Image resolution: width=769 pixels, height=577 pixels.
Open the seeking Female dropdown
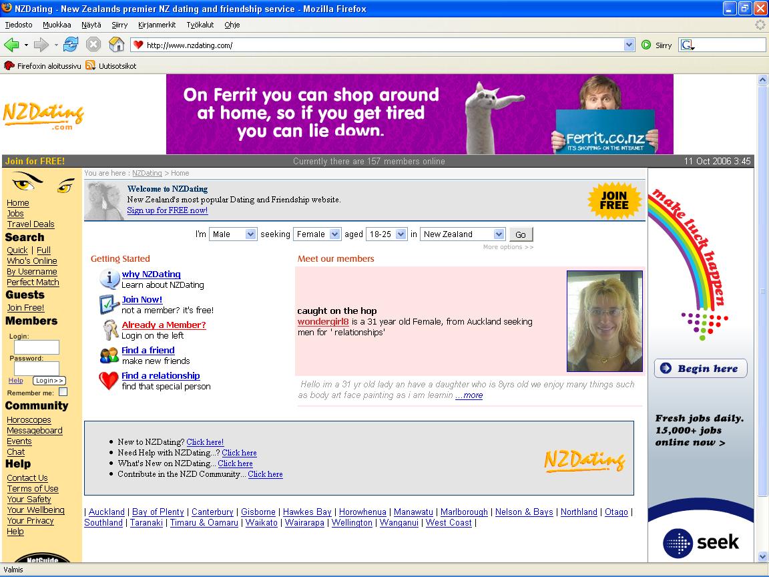click(316, 234)
